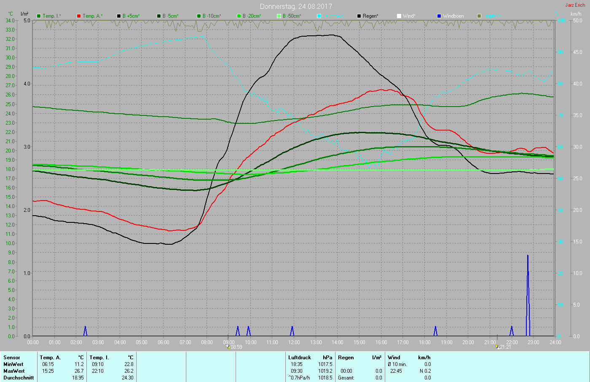
Task: Click the date title Donnerstag, 24.08.2017
Action: 296,6
